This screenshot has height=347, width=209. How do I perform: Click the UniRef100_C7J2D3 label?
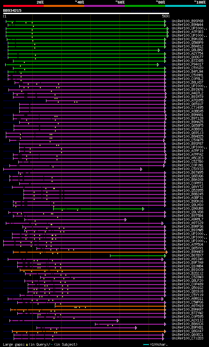(188, 338)
